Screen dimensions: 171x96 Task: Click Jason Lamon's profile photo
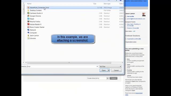[144, 14]
